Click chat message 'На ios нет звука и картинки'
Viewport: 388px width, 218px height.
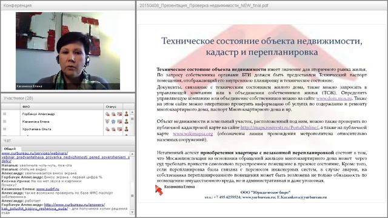(x=56, y=181)
